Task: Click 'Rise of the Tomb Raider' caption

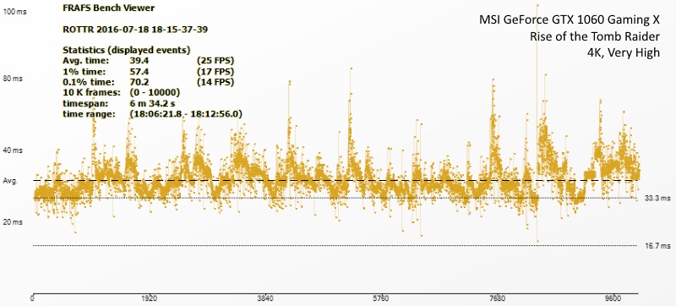Action: pyautogui.click(x=595, y=37)
